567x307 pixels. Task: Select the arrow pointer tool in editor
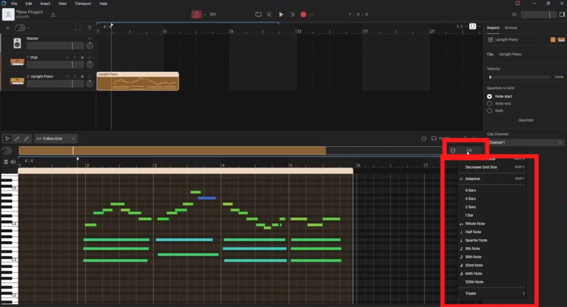click(x=7, y=139)
